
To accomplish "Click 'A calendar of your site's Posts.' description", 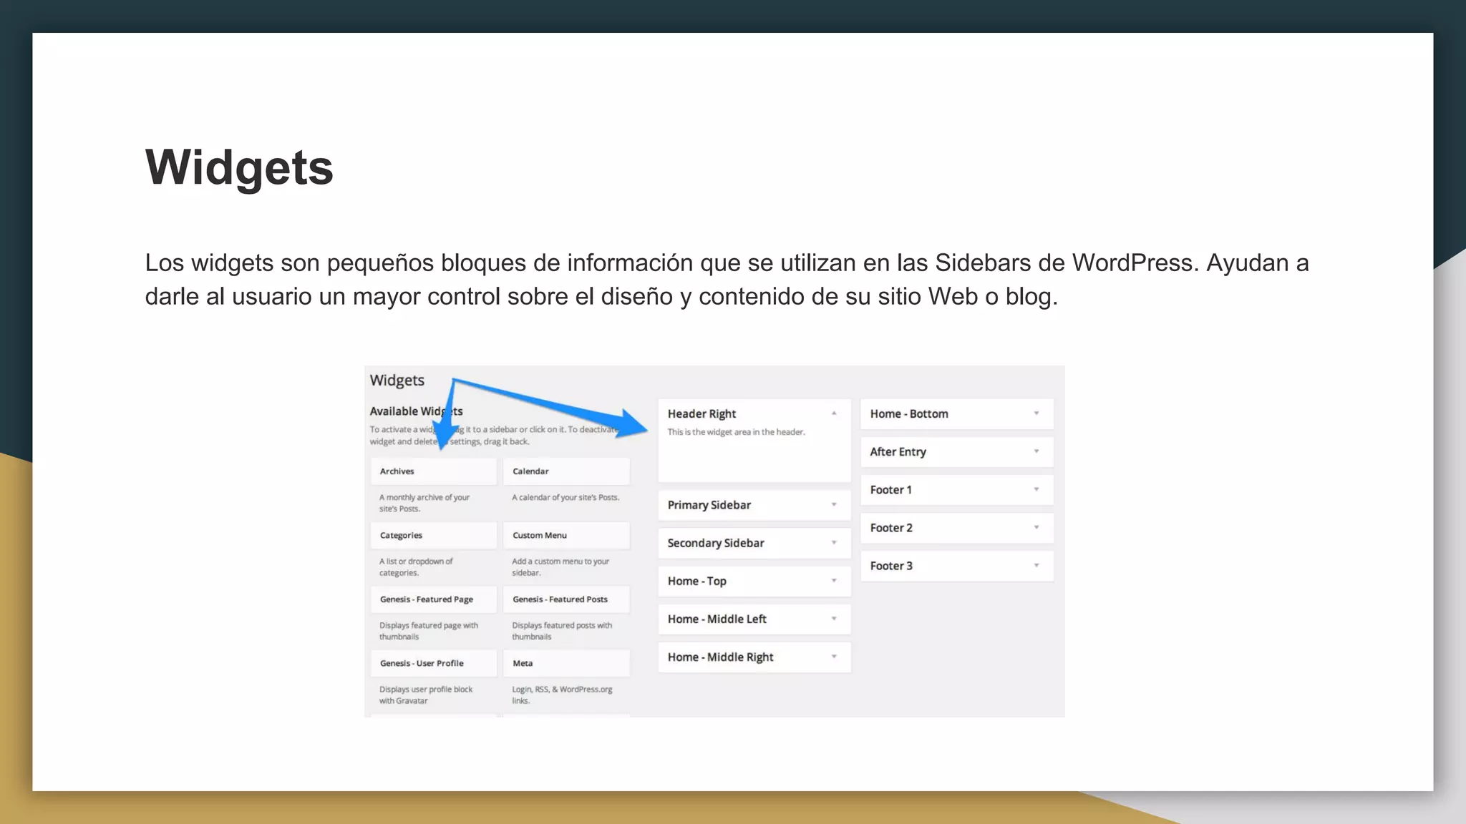I will [565, 497].
